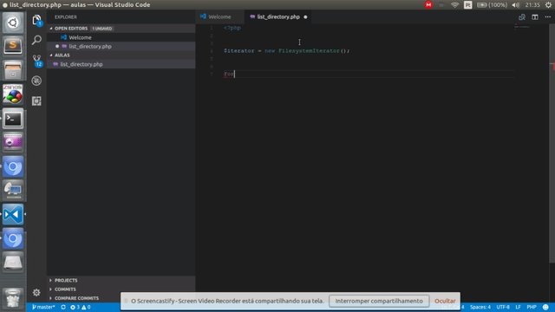Change file encoding via UTF-8
The height and width of the screenshot is (312, 555).
click(x=503, y=307)
